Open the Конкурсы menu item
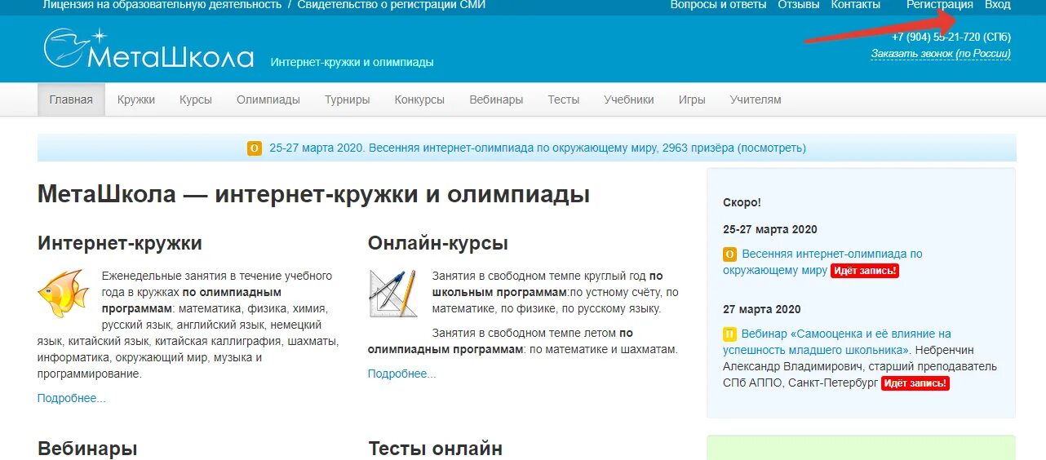Screen dimensions: 1046x460 click(419, 100)
